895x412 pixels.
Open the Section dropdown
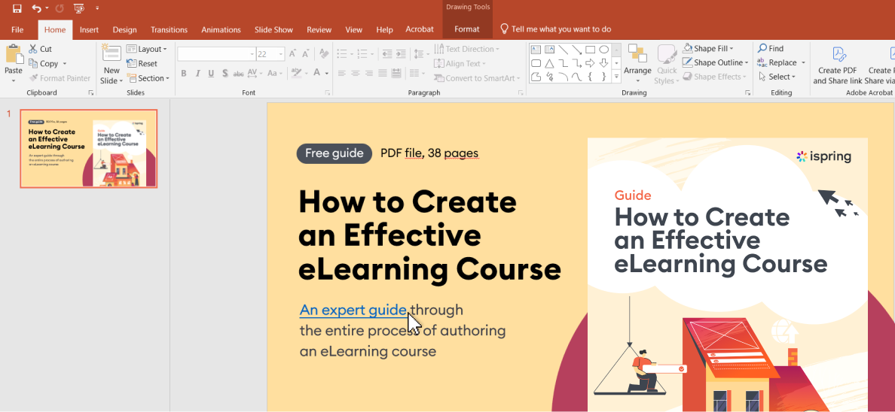click(148, 78)
